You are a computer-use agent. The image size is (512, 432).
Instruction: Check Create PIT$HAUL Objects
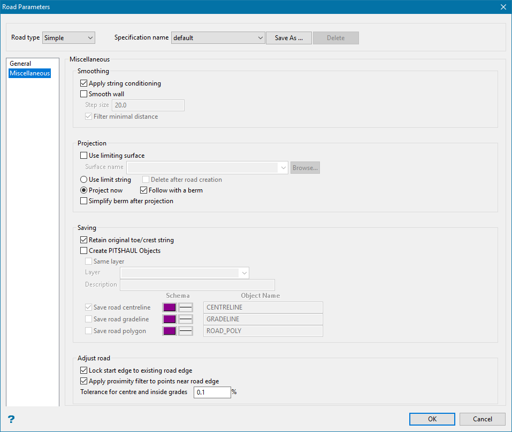pos(83,251)
